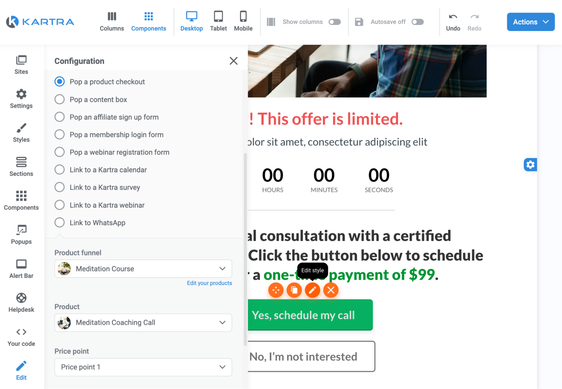Switch to Mobile view
The image size is (562, 389).
(x=243, y=21)
